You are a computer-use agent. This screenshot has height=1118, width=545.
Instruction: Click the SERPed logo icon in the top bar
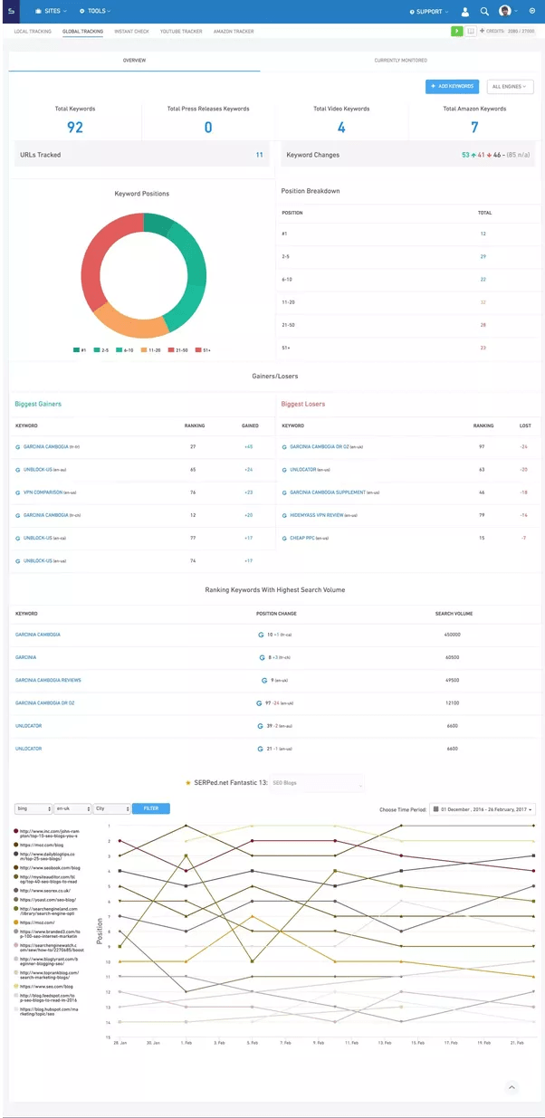point(11,12)
